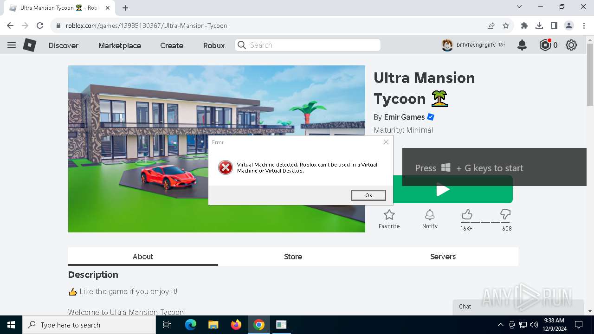The width and height of the screenshot is (594, 334).
Task: Launch Firefox from taskbar
Action: click(x=236, y=325)
